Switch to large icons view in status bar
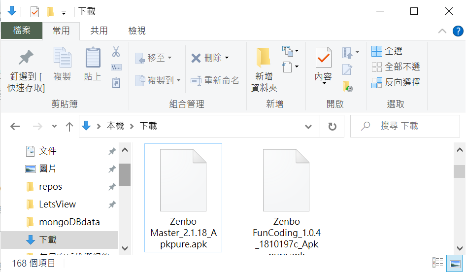 (x=455, y=263)
